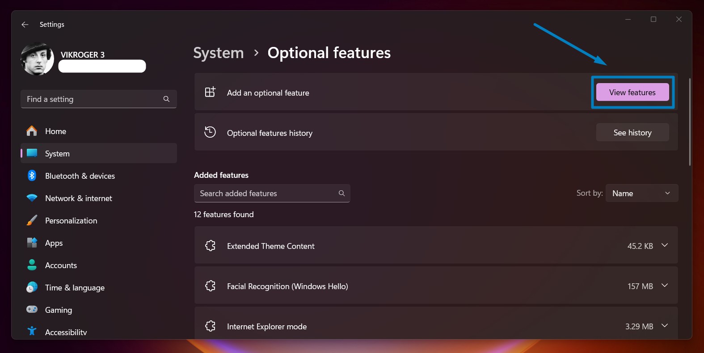
Task: Click the Optional features history label
Action: click(270, 133)
